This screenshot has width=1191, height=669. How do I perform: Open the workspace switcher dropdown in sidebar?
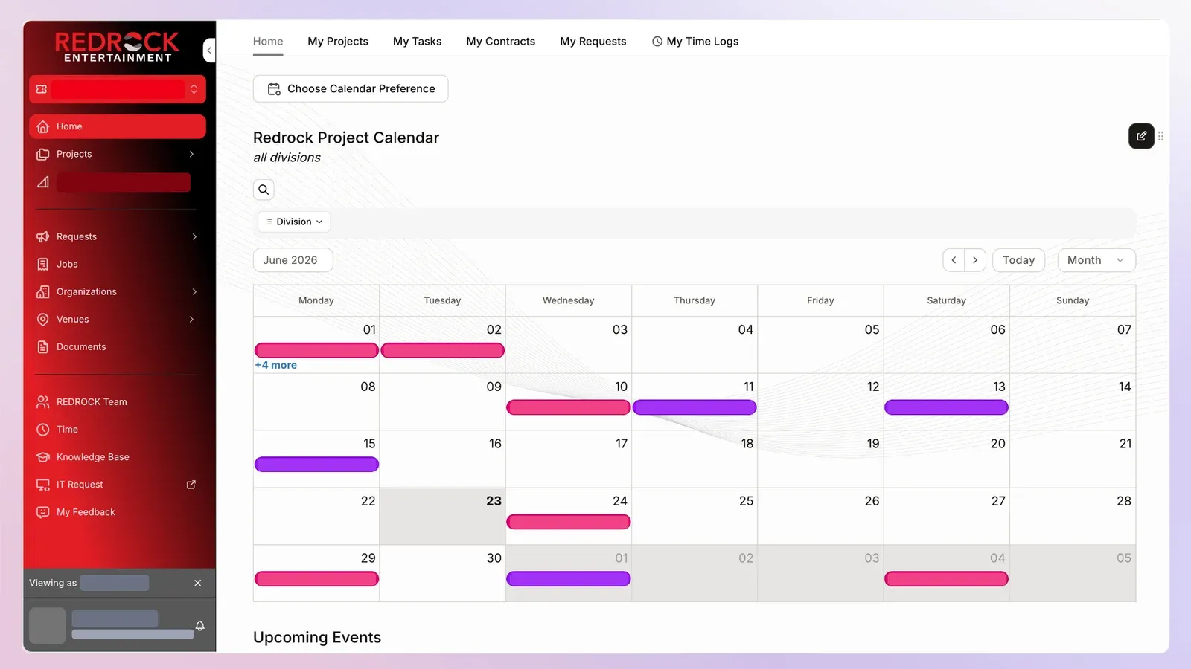[x=118, y=89]
